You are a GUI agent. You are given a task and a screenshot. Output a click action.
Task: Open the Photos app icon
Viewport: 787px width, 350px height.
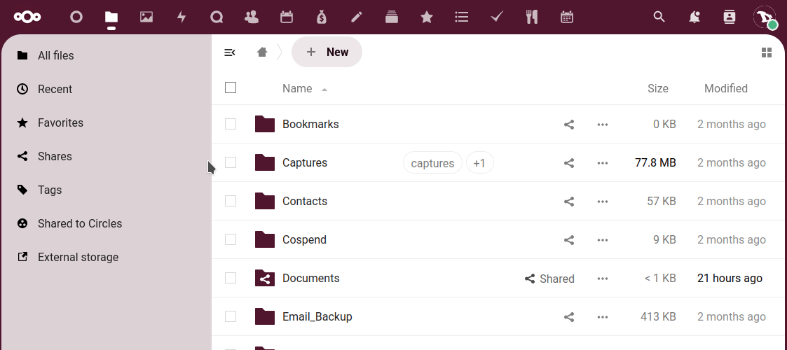[x=146, y=17]
